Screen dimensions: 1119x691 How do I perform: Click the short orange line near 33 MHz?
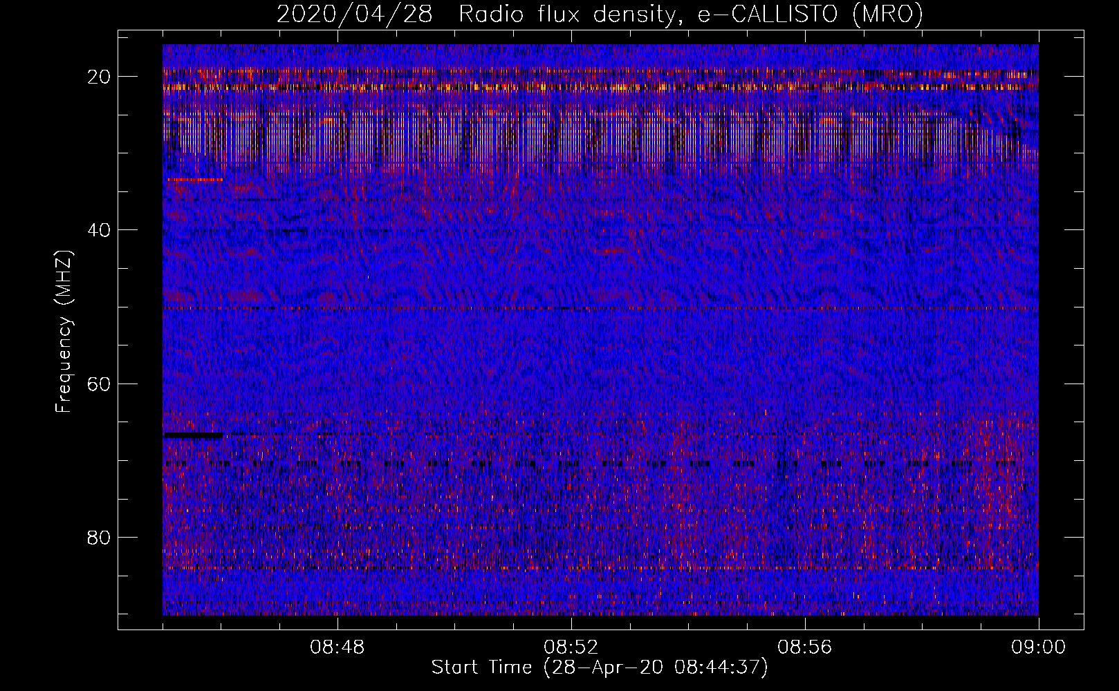pos(194,180)
